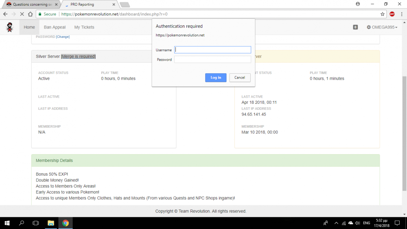Open the network Wi-Fi tray icon
407x229 pixels.
[x=344, y=223]
